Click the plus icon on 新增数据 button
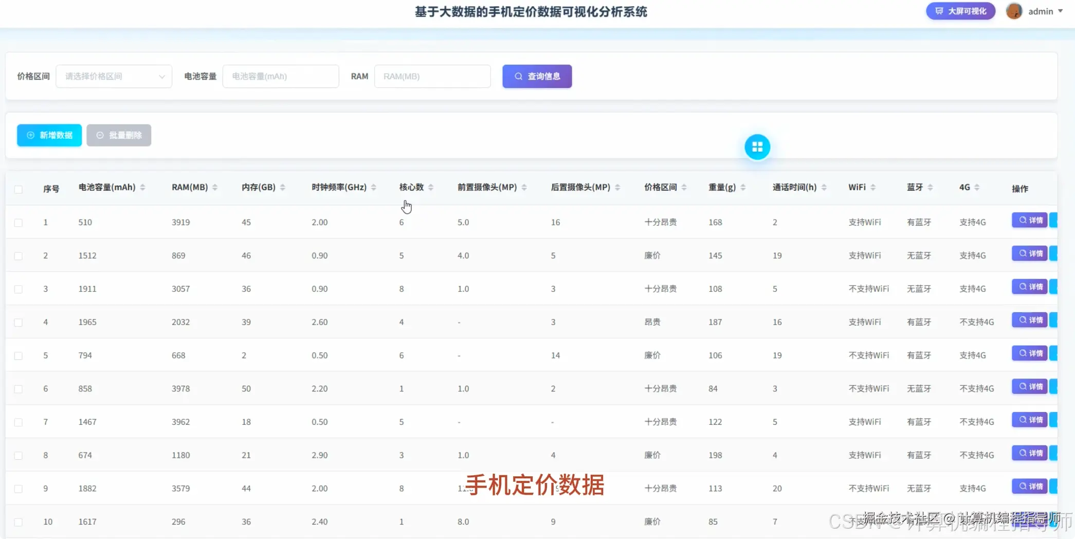Screen dimensions: 1075x539 [29, 135]
